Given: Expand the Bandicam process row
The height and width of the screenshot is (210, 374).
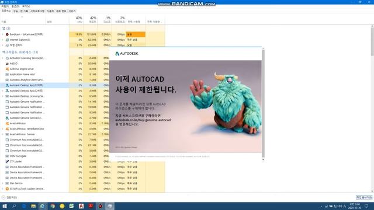Looking at the screenshot, I should pos(2,34).
